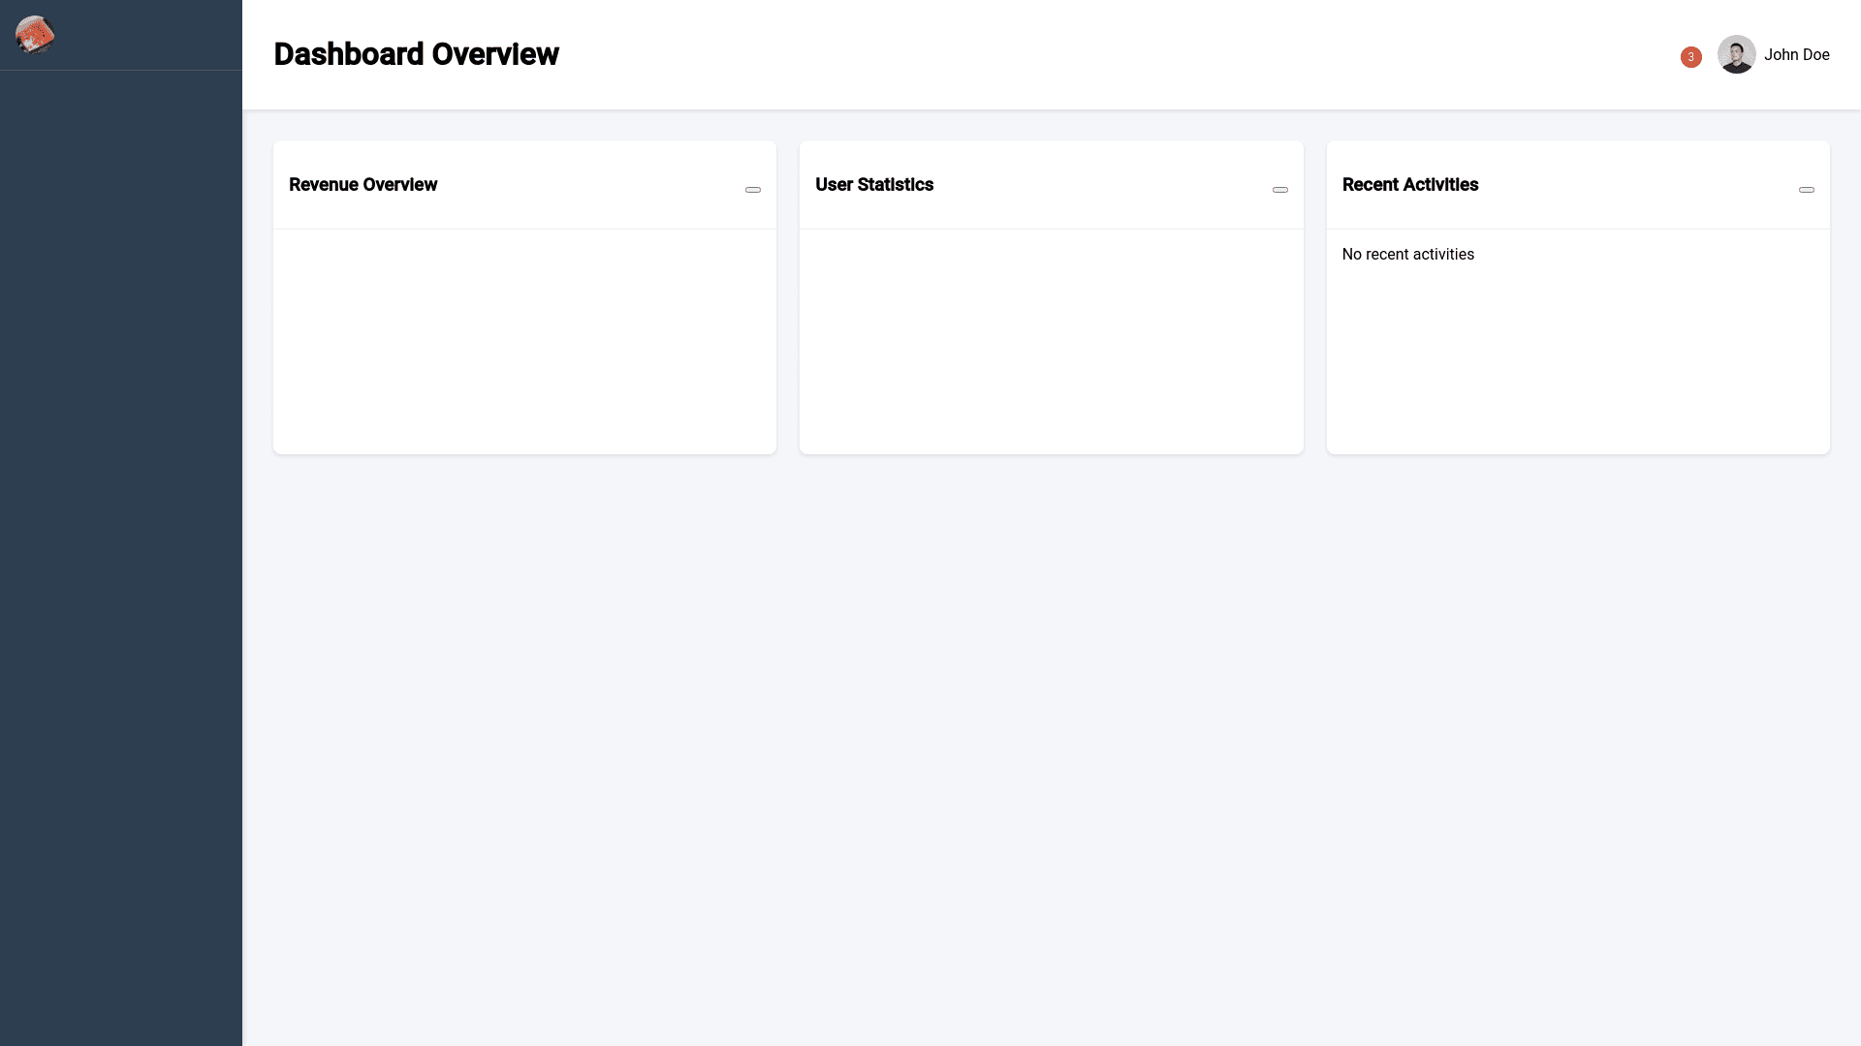1861x1046 pixels.
Task: Open the Recent Activities card options button
Action: [1806, 190]
